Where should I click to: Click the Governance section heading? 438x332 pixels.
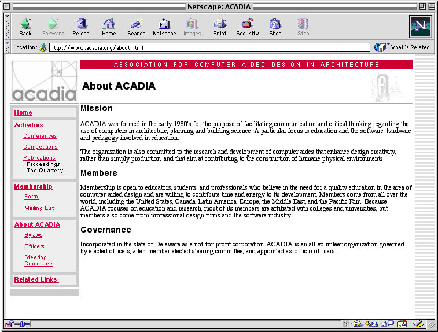105,230
